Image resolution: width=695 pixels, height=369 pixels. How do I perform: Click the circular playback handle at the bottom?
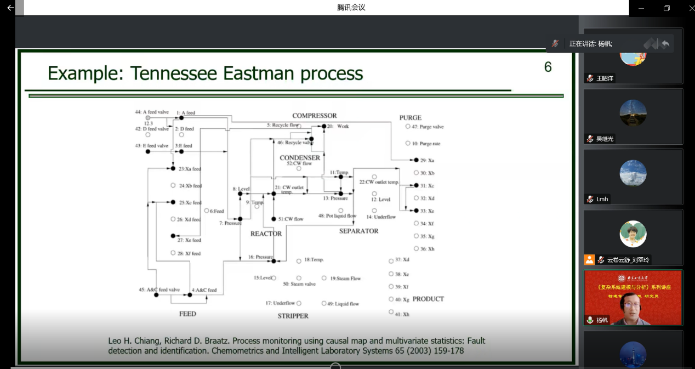point(335,366)
